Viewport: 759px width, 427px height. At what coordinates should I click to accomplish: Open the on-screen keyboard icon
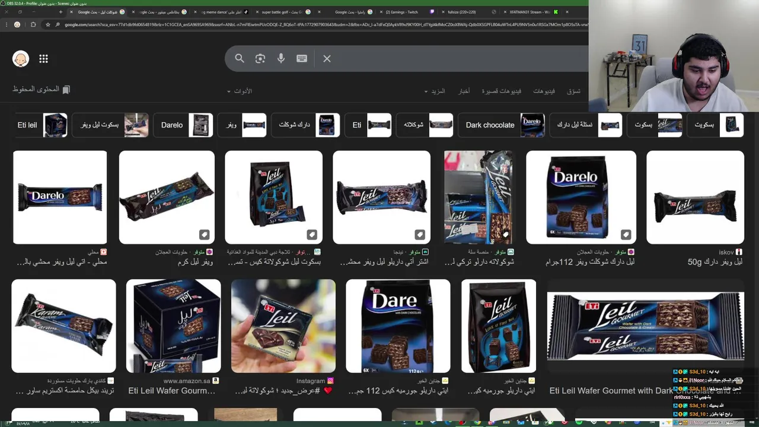click(302, 59)
